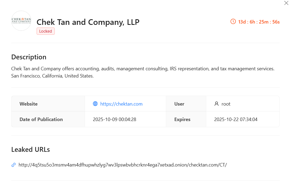The image size is (293, 182).
Task: Click the blue globe symbol in the Website row
Action: click(95, 104)
